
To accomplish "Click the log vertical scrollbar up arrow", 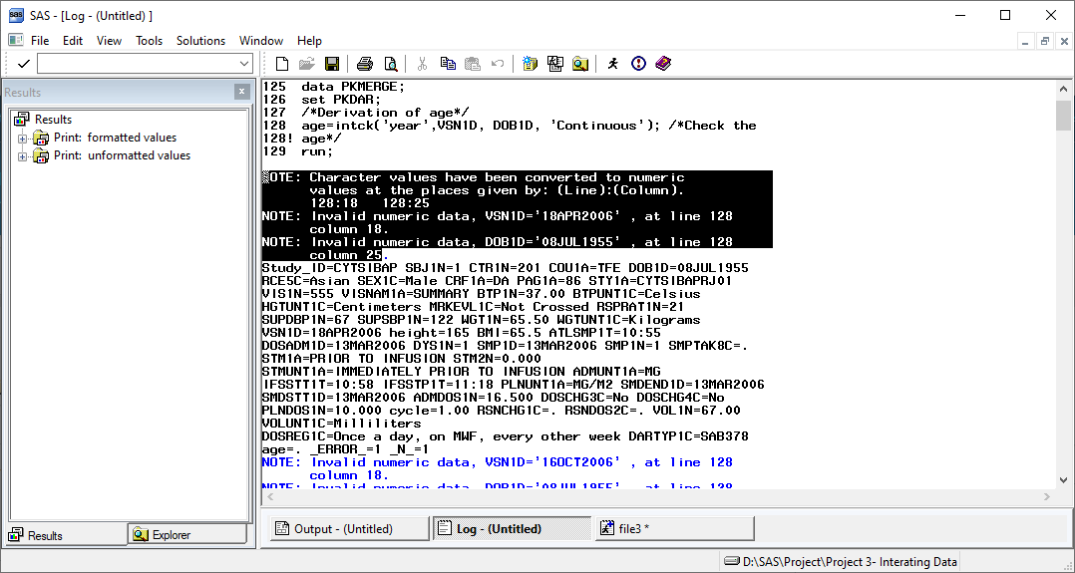I will tap(1063, 89).
